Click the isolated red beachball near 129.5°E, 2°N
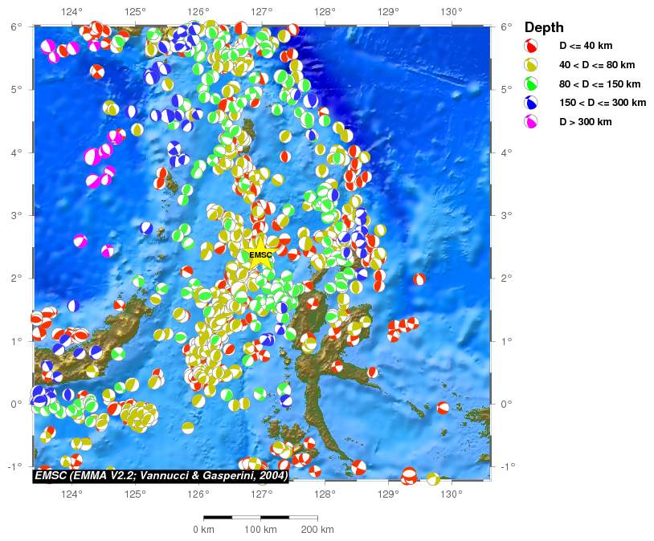The height and width of the screenshot is (541, 654). tap(419, 279)
